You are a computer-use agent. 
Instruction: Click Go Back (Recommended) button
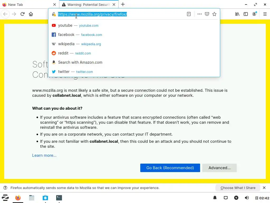pos(170,168)
